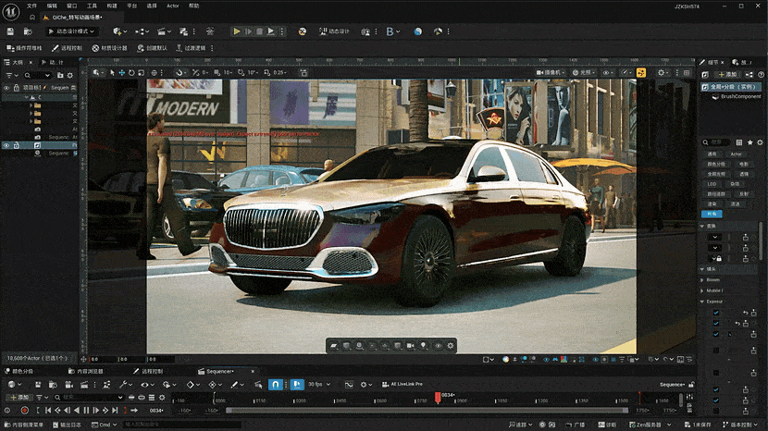Open the Actor menu in the menu bar
This screenshot has width=768, height=431.
(173, 6)
